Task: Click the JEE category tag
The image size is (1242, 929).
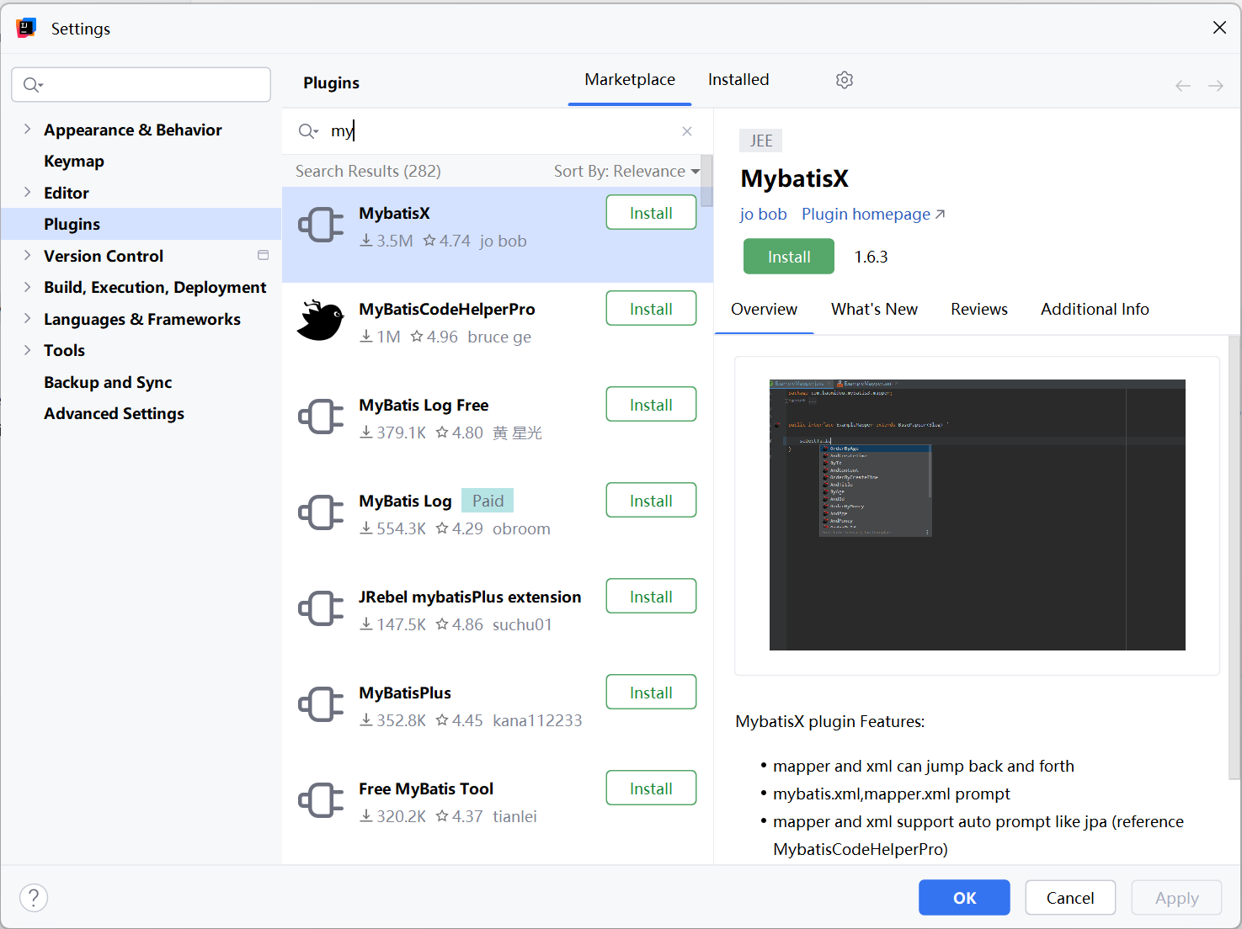Action: click(761, 141)
